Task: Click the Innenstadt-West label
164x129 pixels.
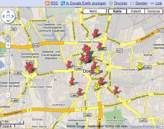Action: [41, 87]
